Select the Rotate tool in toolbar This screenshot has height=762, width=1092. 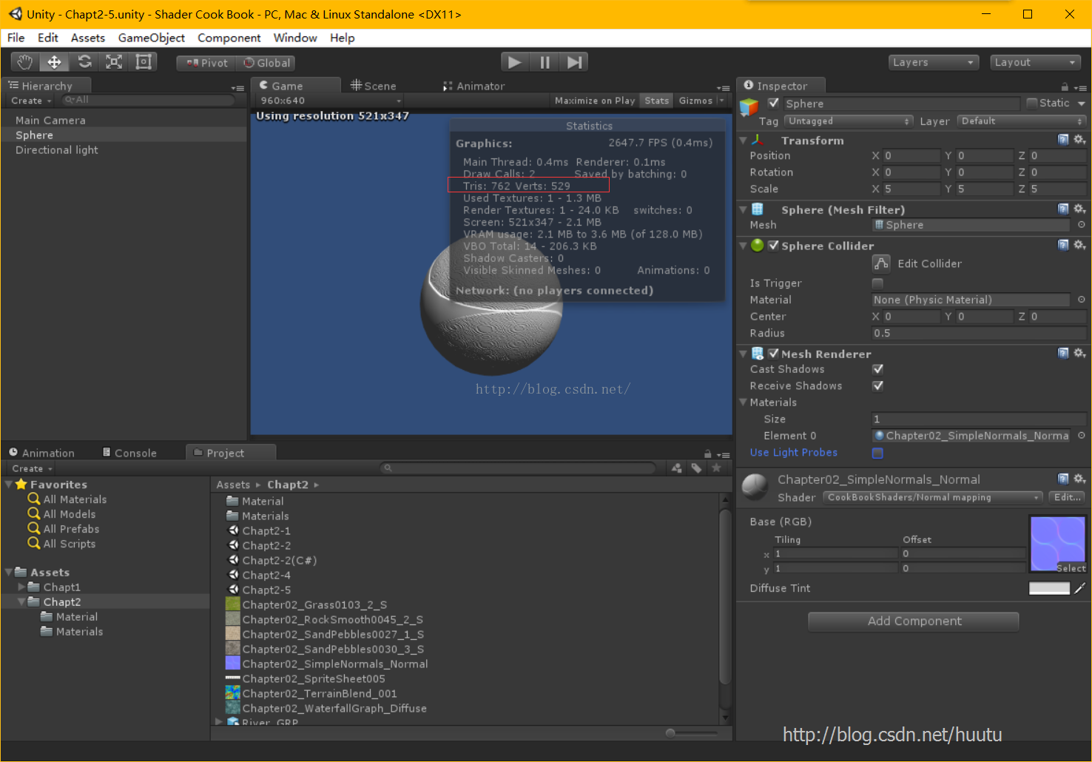click(84, 62)
